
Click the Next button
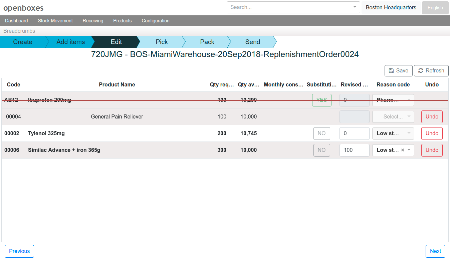(x=435, y=251)
